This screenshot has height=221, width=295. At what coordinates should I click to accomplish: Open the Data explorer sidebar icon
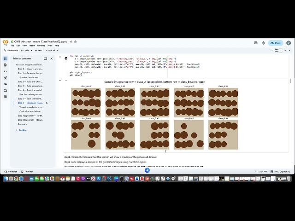click(x=5, y=97)
